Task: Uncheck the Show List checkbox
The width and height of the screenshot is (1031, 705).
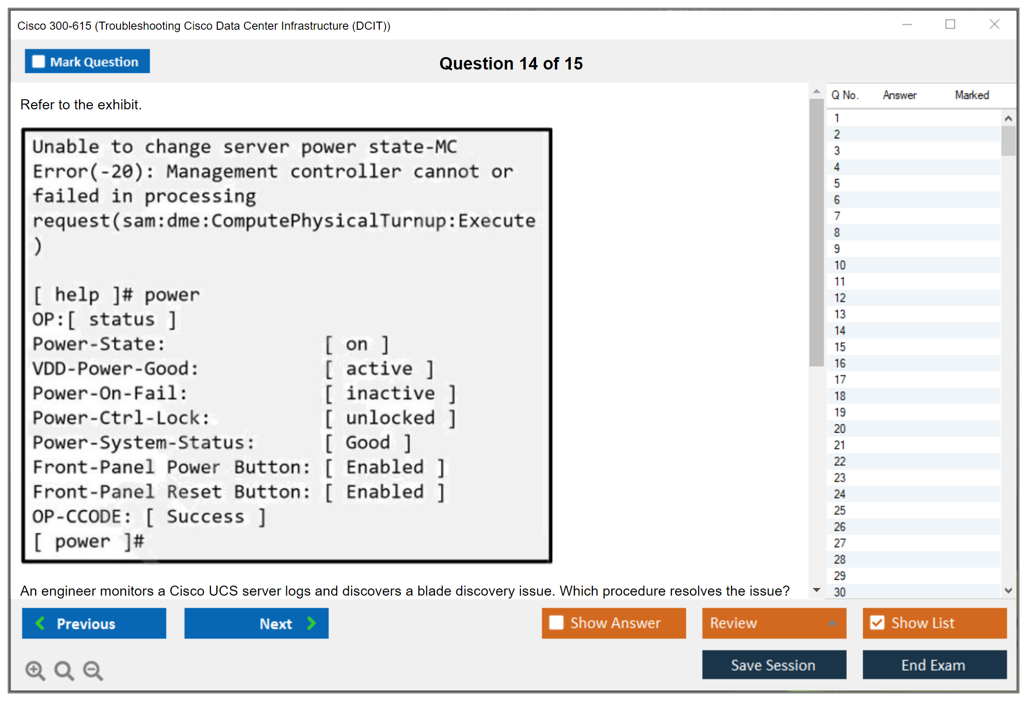Action: tap(877, 623)
